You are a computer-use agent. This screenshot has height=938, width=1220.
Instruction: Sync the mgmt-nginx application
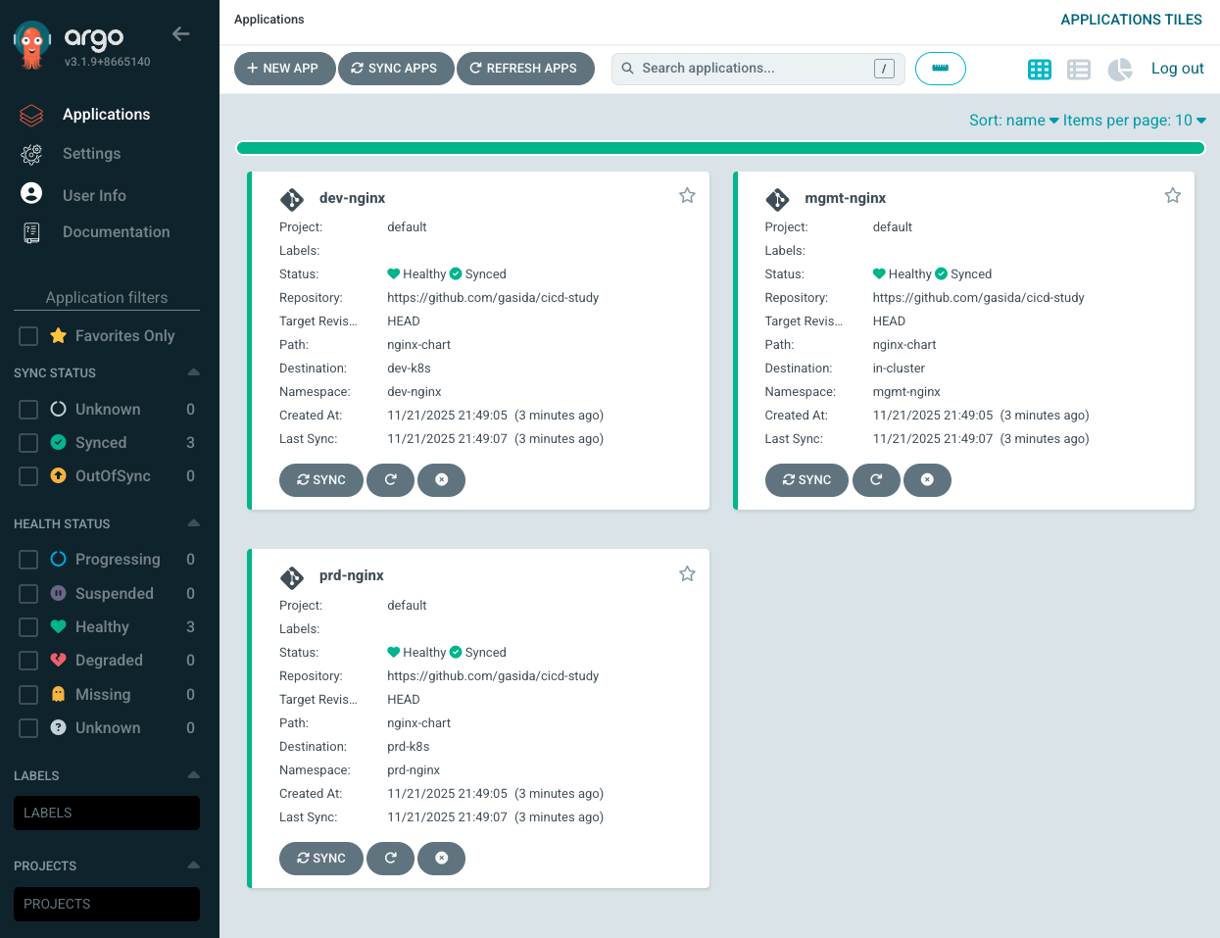[806, 480]
